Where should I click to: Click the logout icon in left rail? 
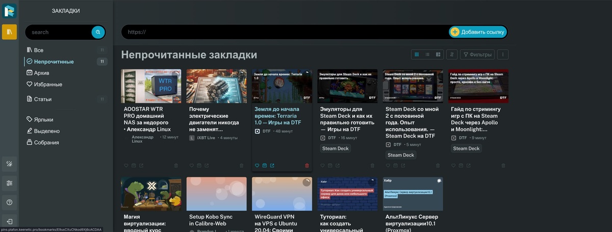[9, 221]
